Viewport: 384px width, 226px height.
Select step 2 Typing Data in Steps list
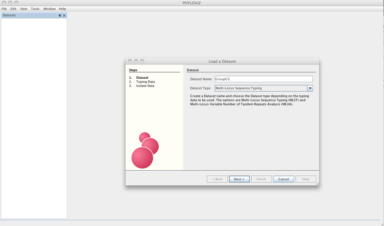click(142, 82)
